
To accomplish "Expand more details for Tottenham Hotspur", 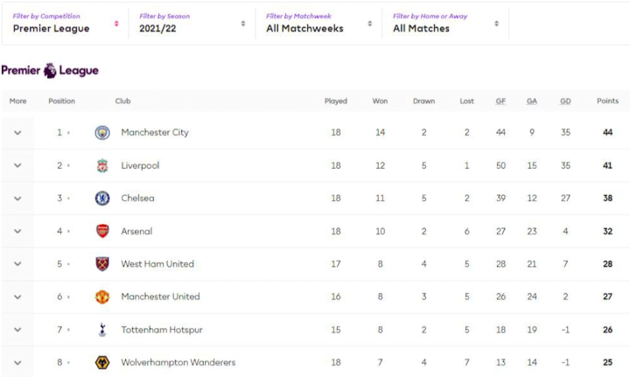I will (x=17, y=330).
